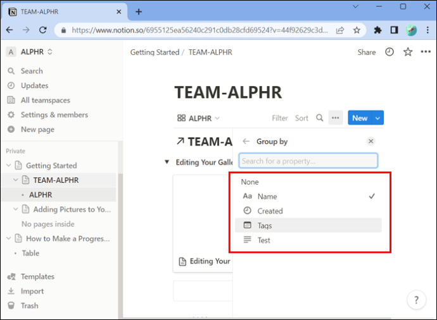Open the help question mark button
Screen dimensions: 437x320
pos(416,300)
